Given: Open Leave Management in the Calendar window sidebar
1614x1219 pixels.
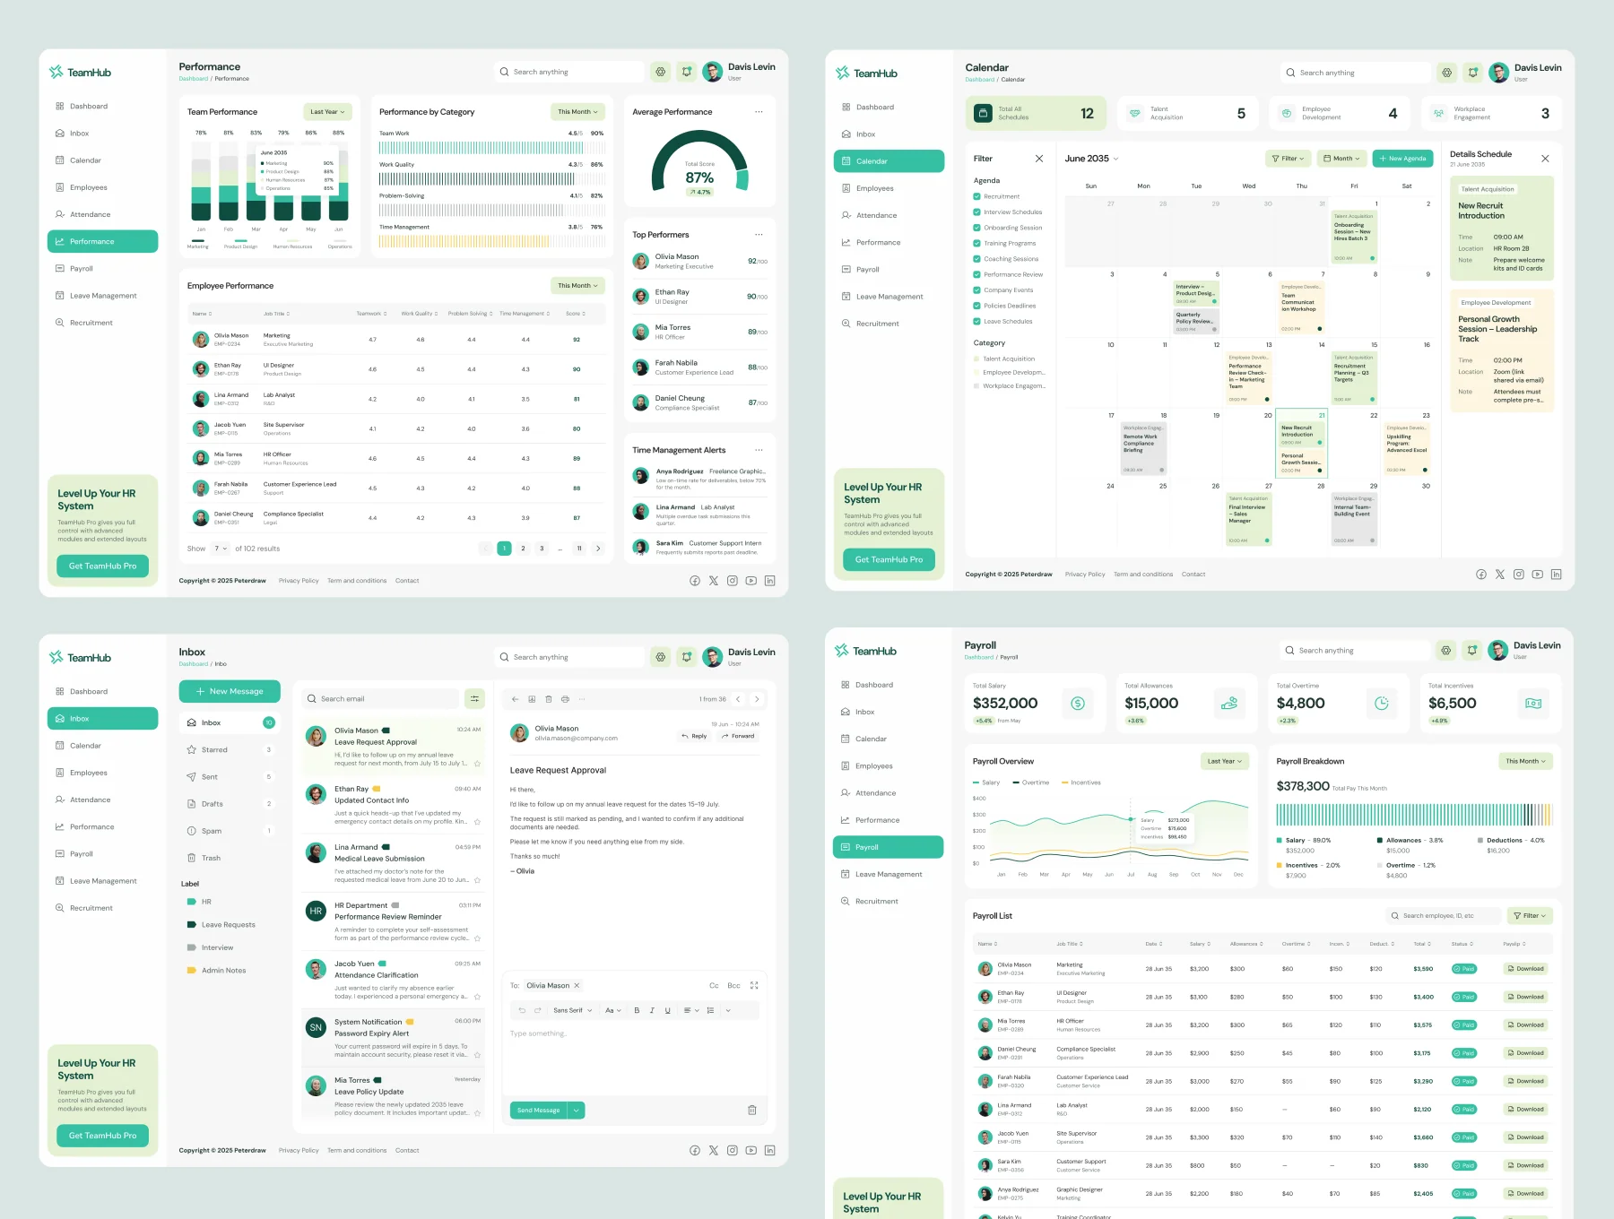Looking at the screenshot, I should pos(889,297).
